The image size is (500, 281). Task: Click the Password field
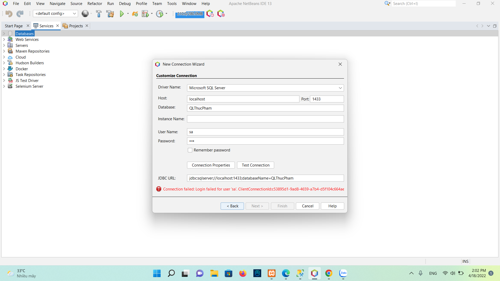[265, 141]
